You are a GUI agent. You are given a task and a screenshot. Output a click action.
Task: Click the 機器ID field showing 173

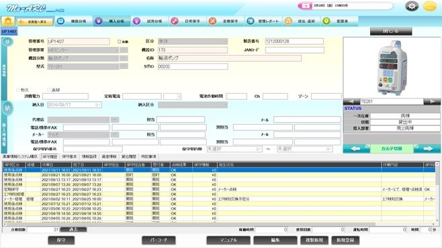pos(193,50)
